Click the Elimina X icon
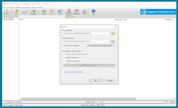178x108 pixels. click(52, 12)
